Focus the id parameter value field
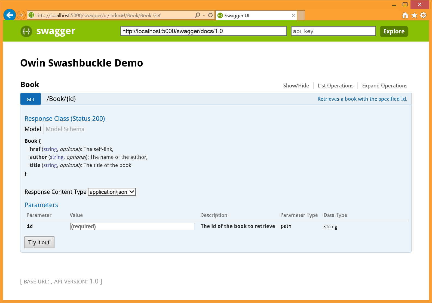Image resolution: width=432 pixels, height=303 pixels. tap(132, 226)
